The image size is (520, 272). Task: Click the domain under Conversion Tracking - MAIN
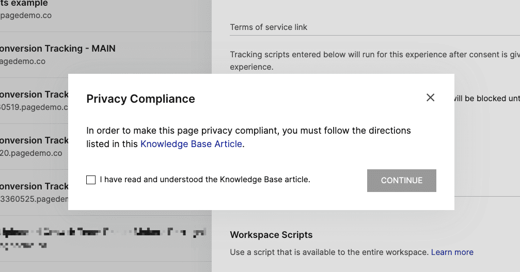point(23,61)
